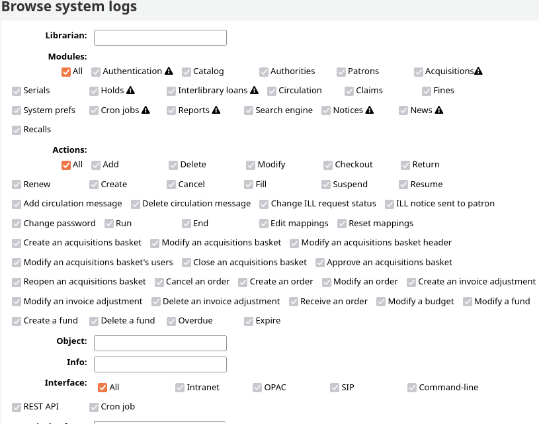This screenshot has height=424, width=539.
Task: Check the OPAC interface option
Action: (x=258, y=388)
